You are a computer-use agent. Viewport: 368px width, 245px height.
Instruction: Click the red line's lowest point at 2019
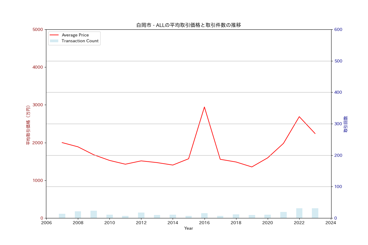tap(252, 167)
